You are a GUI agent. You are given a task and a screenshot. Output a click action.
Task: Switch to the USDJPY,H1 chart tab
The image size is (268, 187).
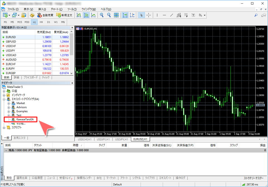click(x=103, y=139)
